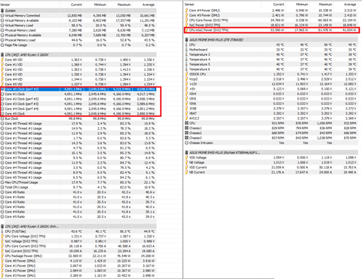Select the Core #5 Power (SMU) row

(x=271, y=15)
